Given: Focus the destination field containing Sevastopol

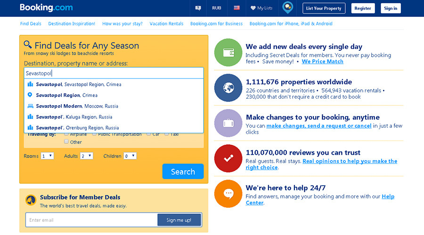Looking at the screenshot, I should (x=114, y=73).
